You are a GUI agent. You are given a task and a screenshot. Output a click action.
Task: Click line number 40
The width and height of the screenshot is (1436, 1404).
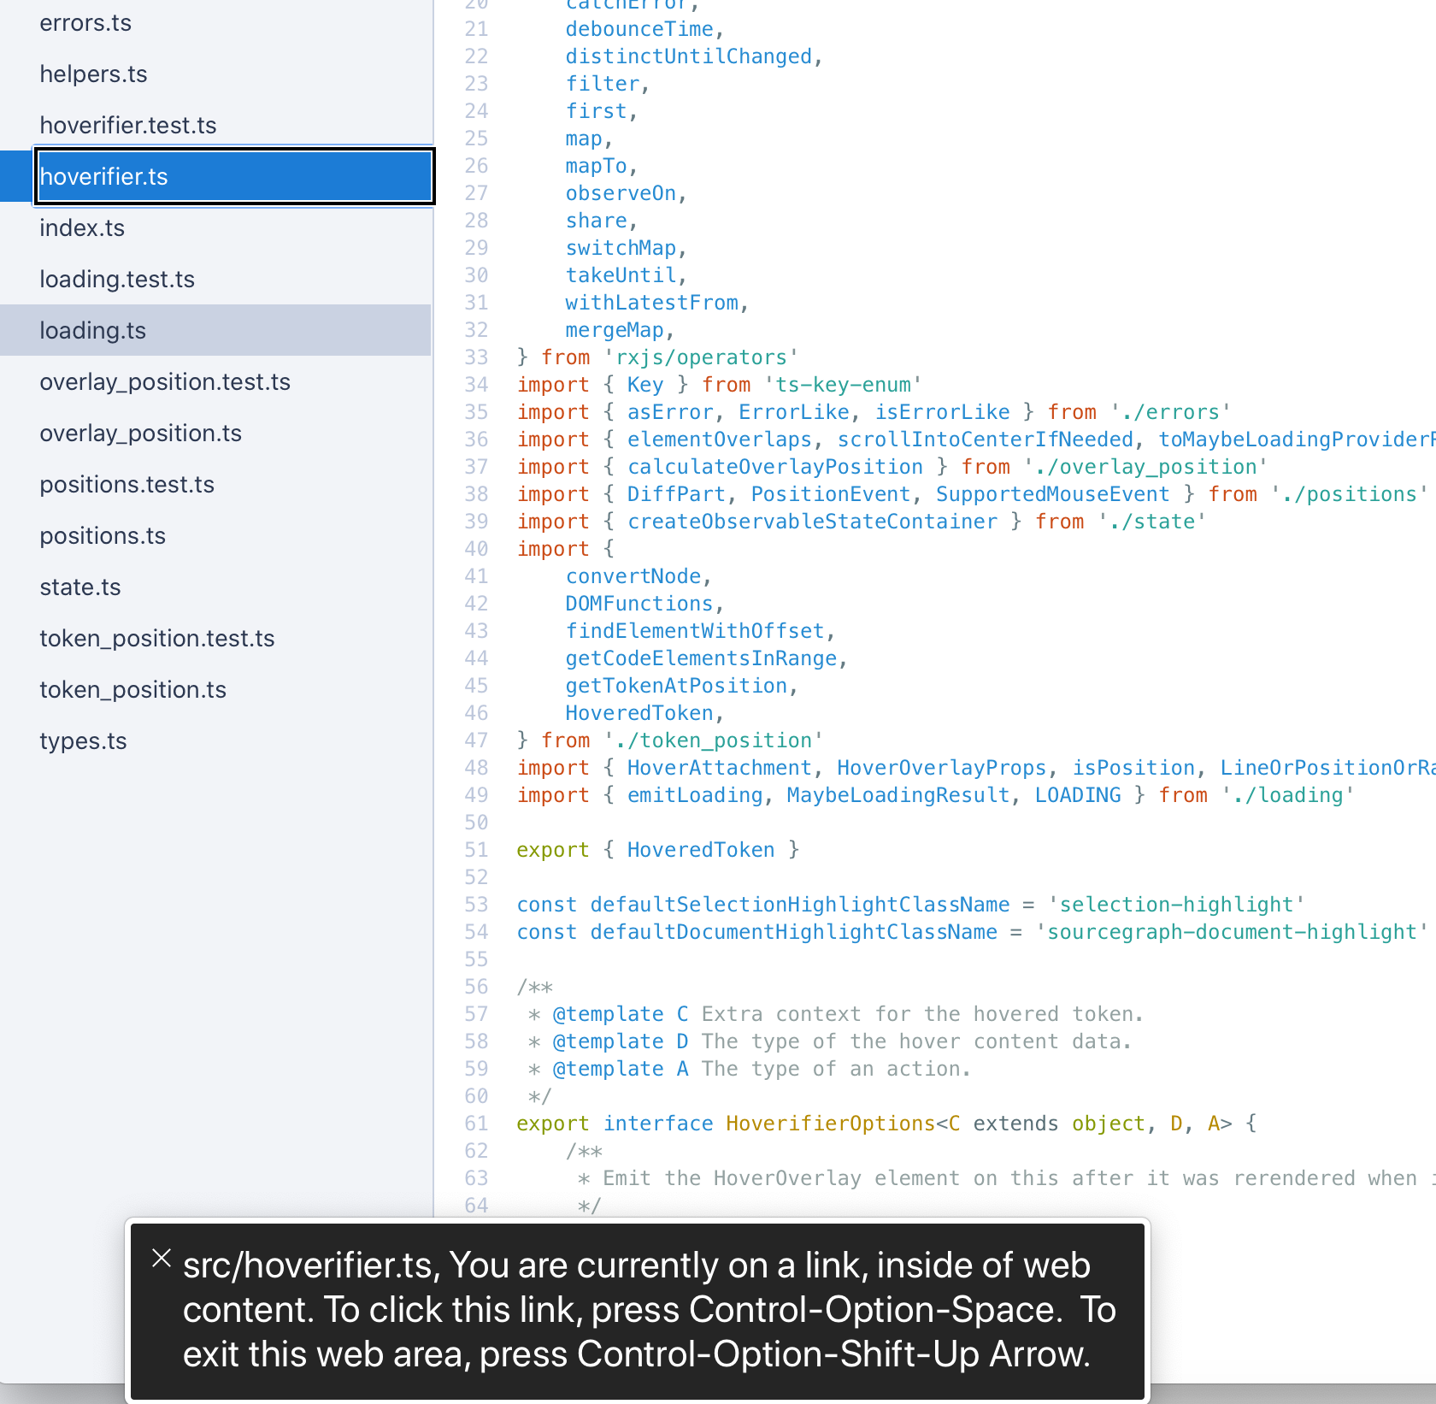click(476, 549)
